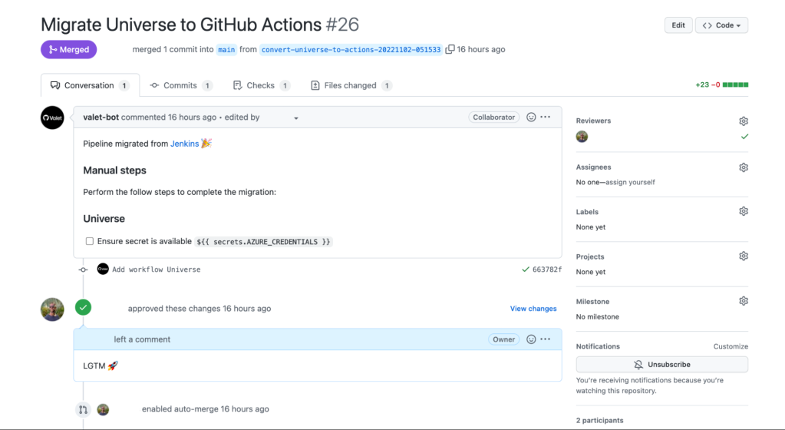The height and width of the screenshot is (430, 785).
Task: Copy branch name with the copy icon
Action: tap(450, 49)
